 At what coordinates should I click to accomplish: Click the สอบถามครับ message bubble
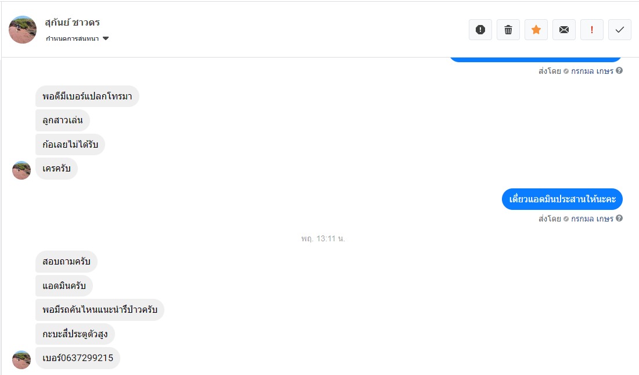click(66, 262)
